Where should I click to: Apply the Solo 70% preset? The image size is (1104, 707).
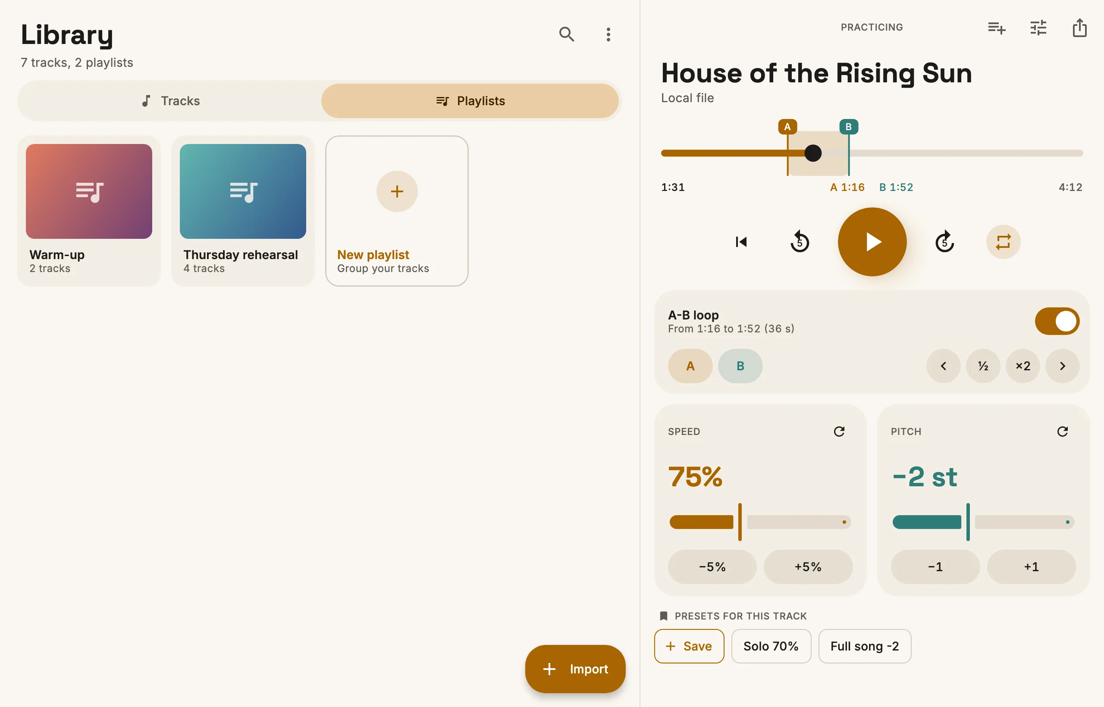click(771, 646)
